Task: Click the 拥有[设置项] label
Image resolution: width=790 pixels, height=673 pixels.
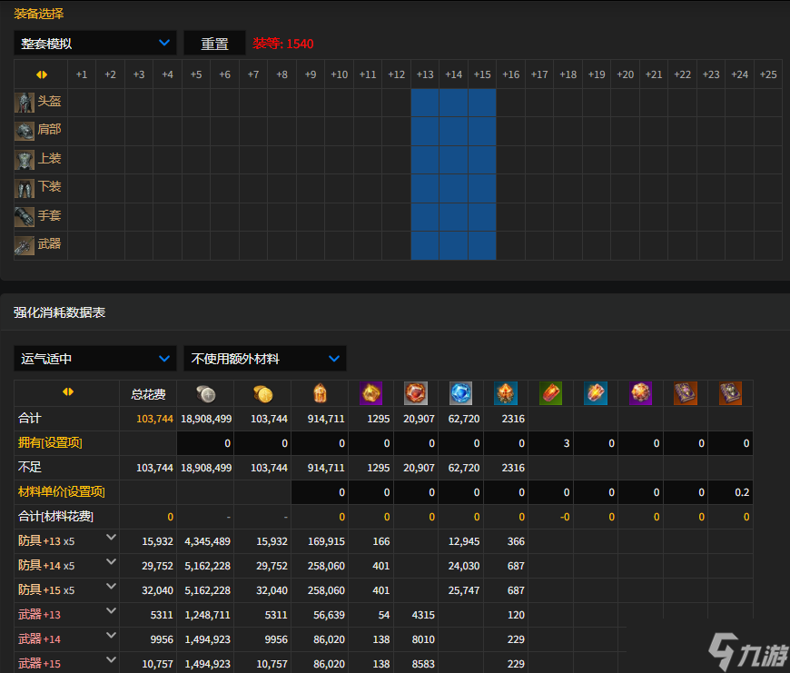Action: click(50, 443)
